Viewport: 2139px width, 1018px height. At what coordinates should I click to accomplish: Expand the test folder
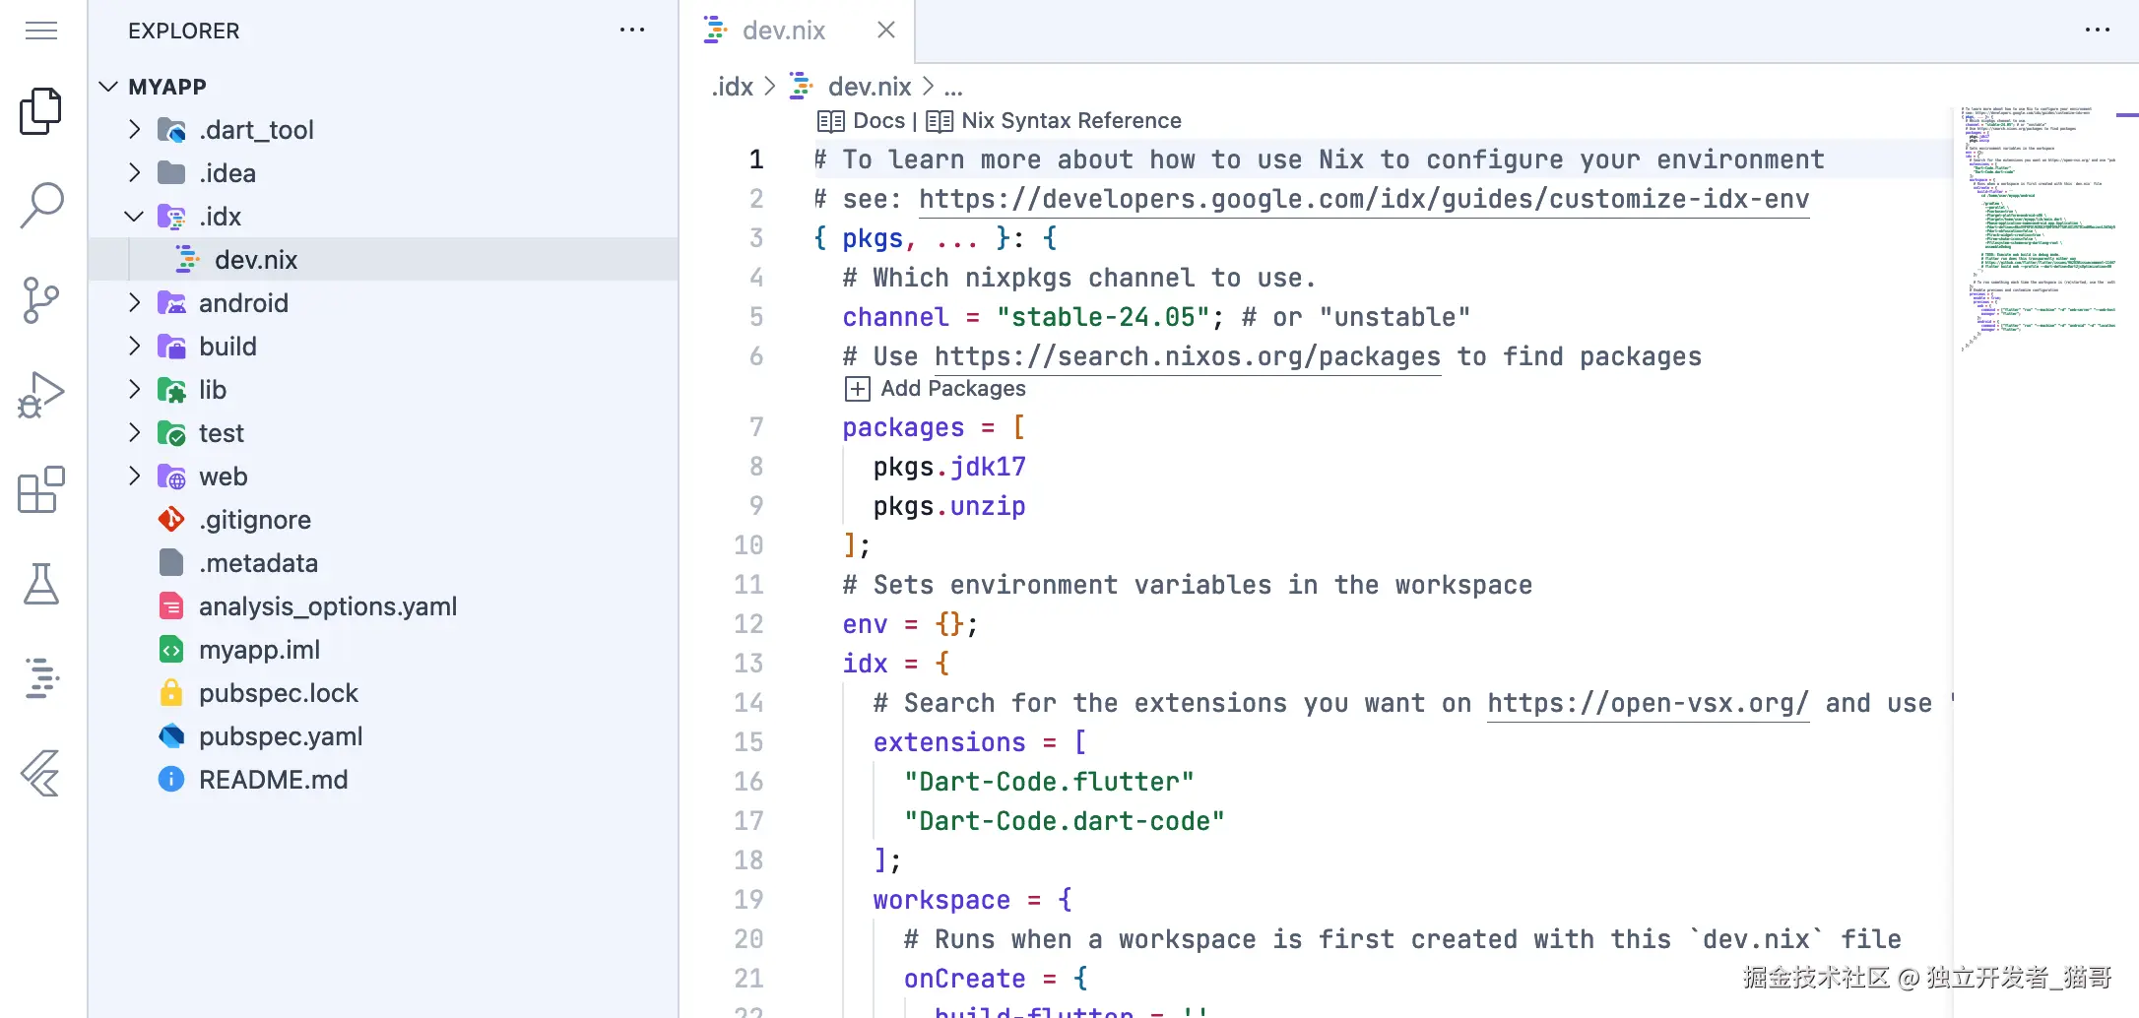pyautogui.click(x=135, y=433)
